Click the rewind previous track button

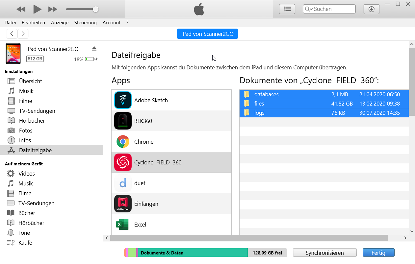(21, 9)
